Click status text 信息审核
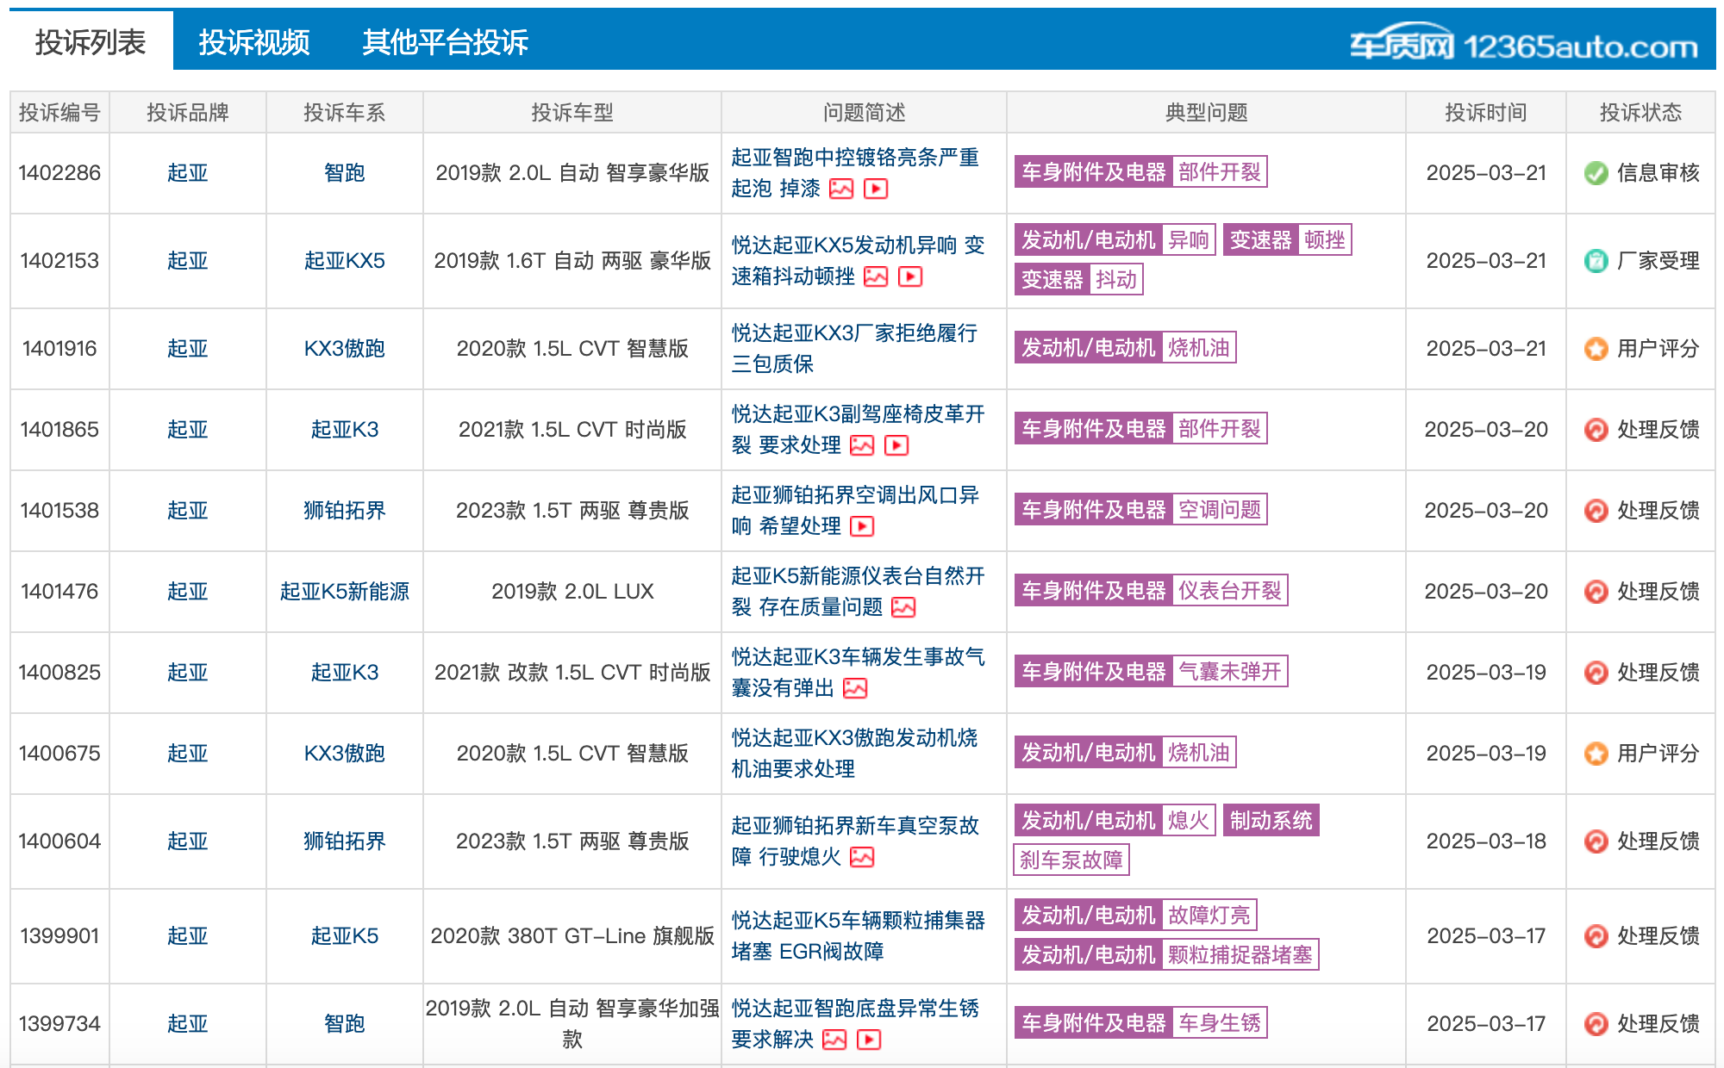The width and height of the screenshot is (1724, 1068). pos(1658,173)
